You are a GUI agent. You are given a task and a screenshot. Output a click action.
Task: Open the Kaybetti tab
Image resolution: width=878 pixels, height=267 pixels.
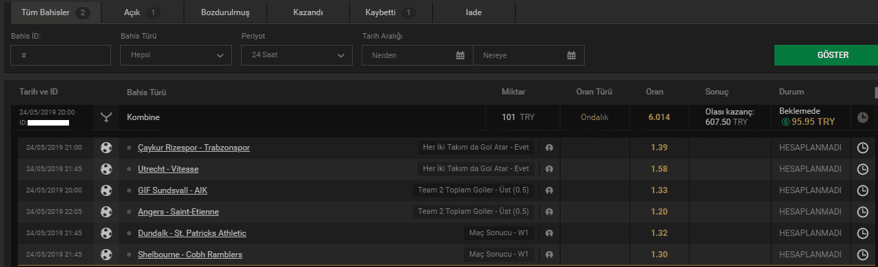tap(391, 12)
